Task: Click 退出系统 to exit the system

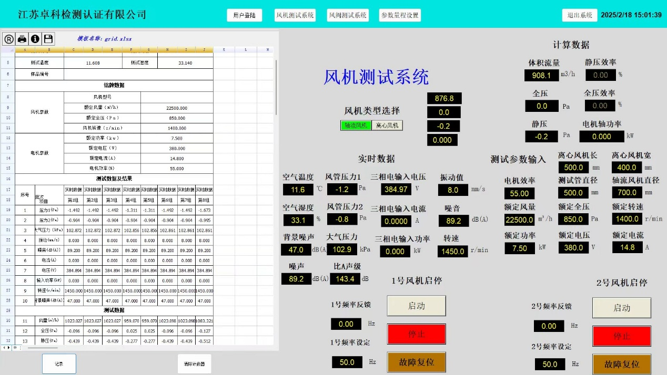Action: [x=579, y=15]
